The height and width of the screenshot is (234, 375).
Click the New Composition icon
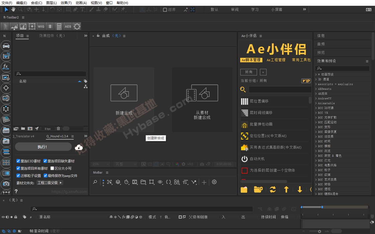pyautogui.click(x=124, y=93)
